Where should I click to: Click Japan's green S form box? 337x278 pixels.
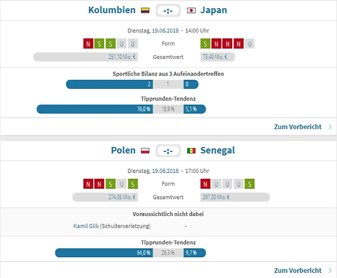click(205, 44)
